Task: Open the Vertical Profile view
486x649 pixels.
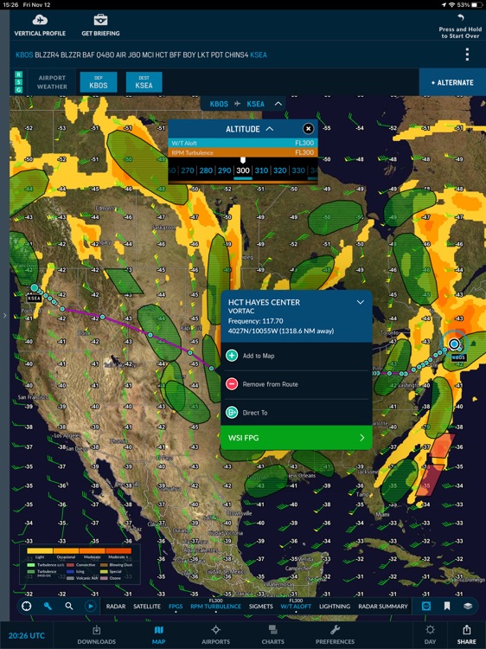Action: (40, 25)
